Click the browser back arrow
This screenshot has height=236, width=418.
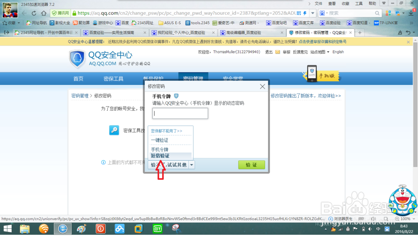24,13
